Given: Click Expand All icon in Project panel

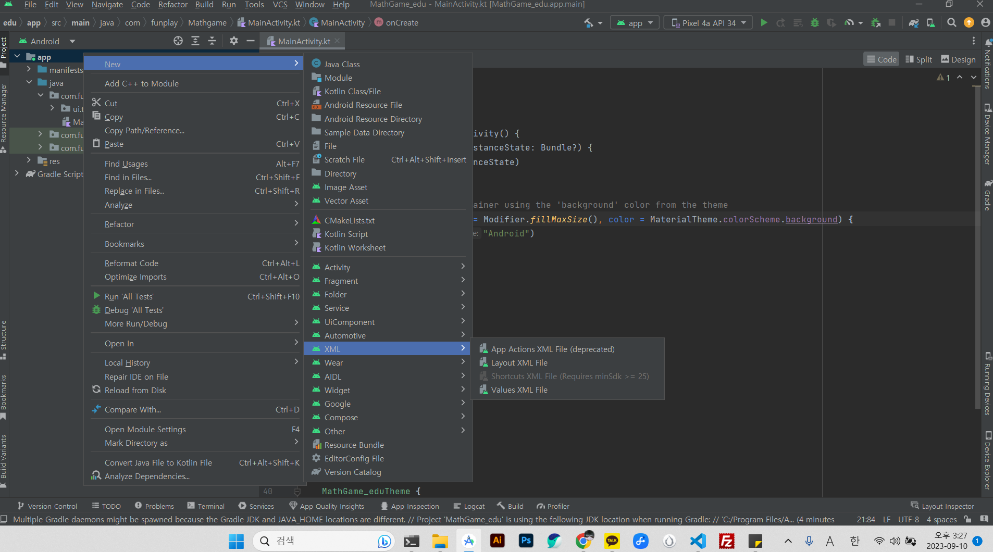Looking at the screenshot, I should [195, 41].
